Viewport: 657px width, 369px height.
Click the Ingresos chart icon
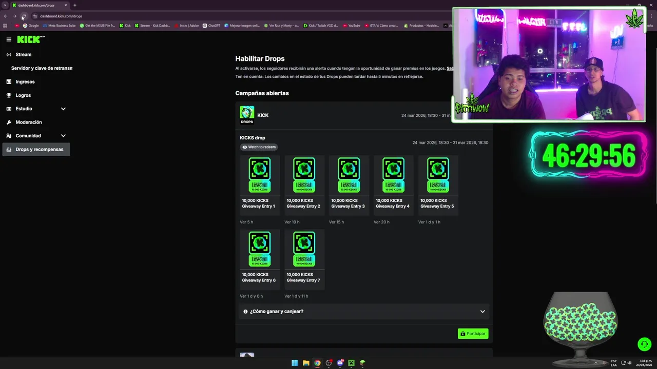9,81
